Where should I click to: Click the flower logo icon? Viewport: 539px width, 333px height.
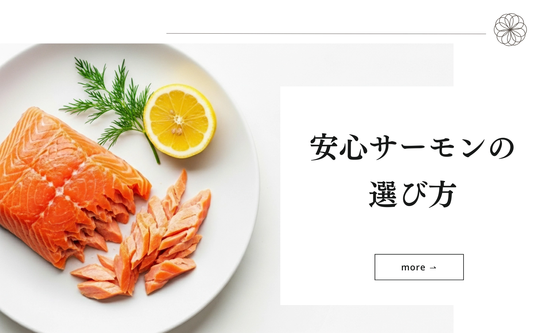point(510,30)
